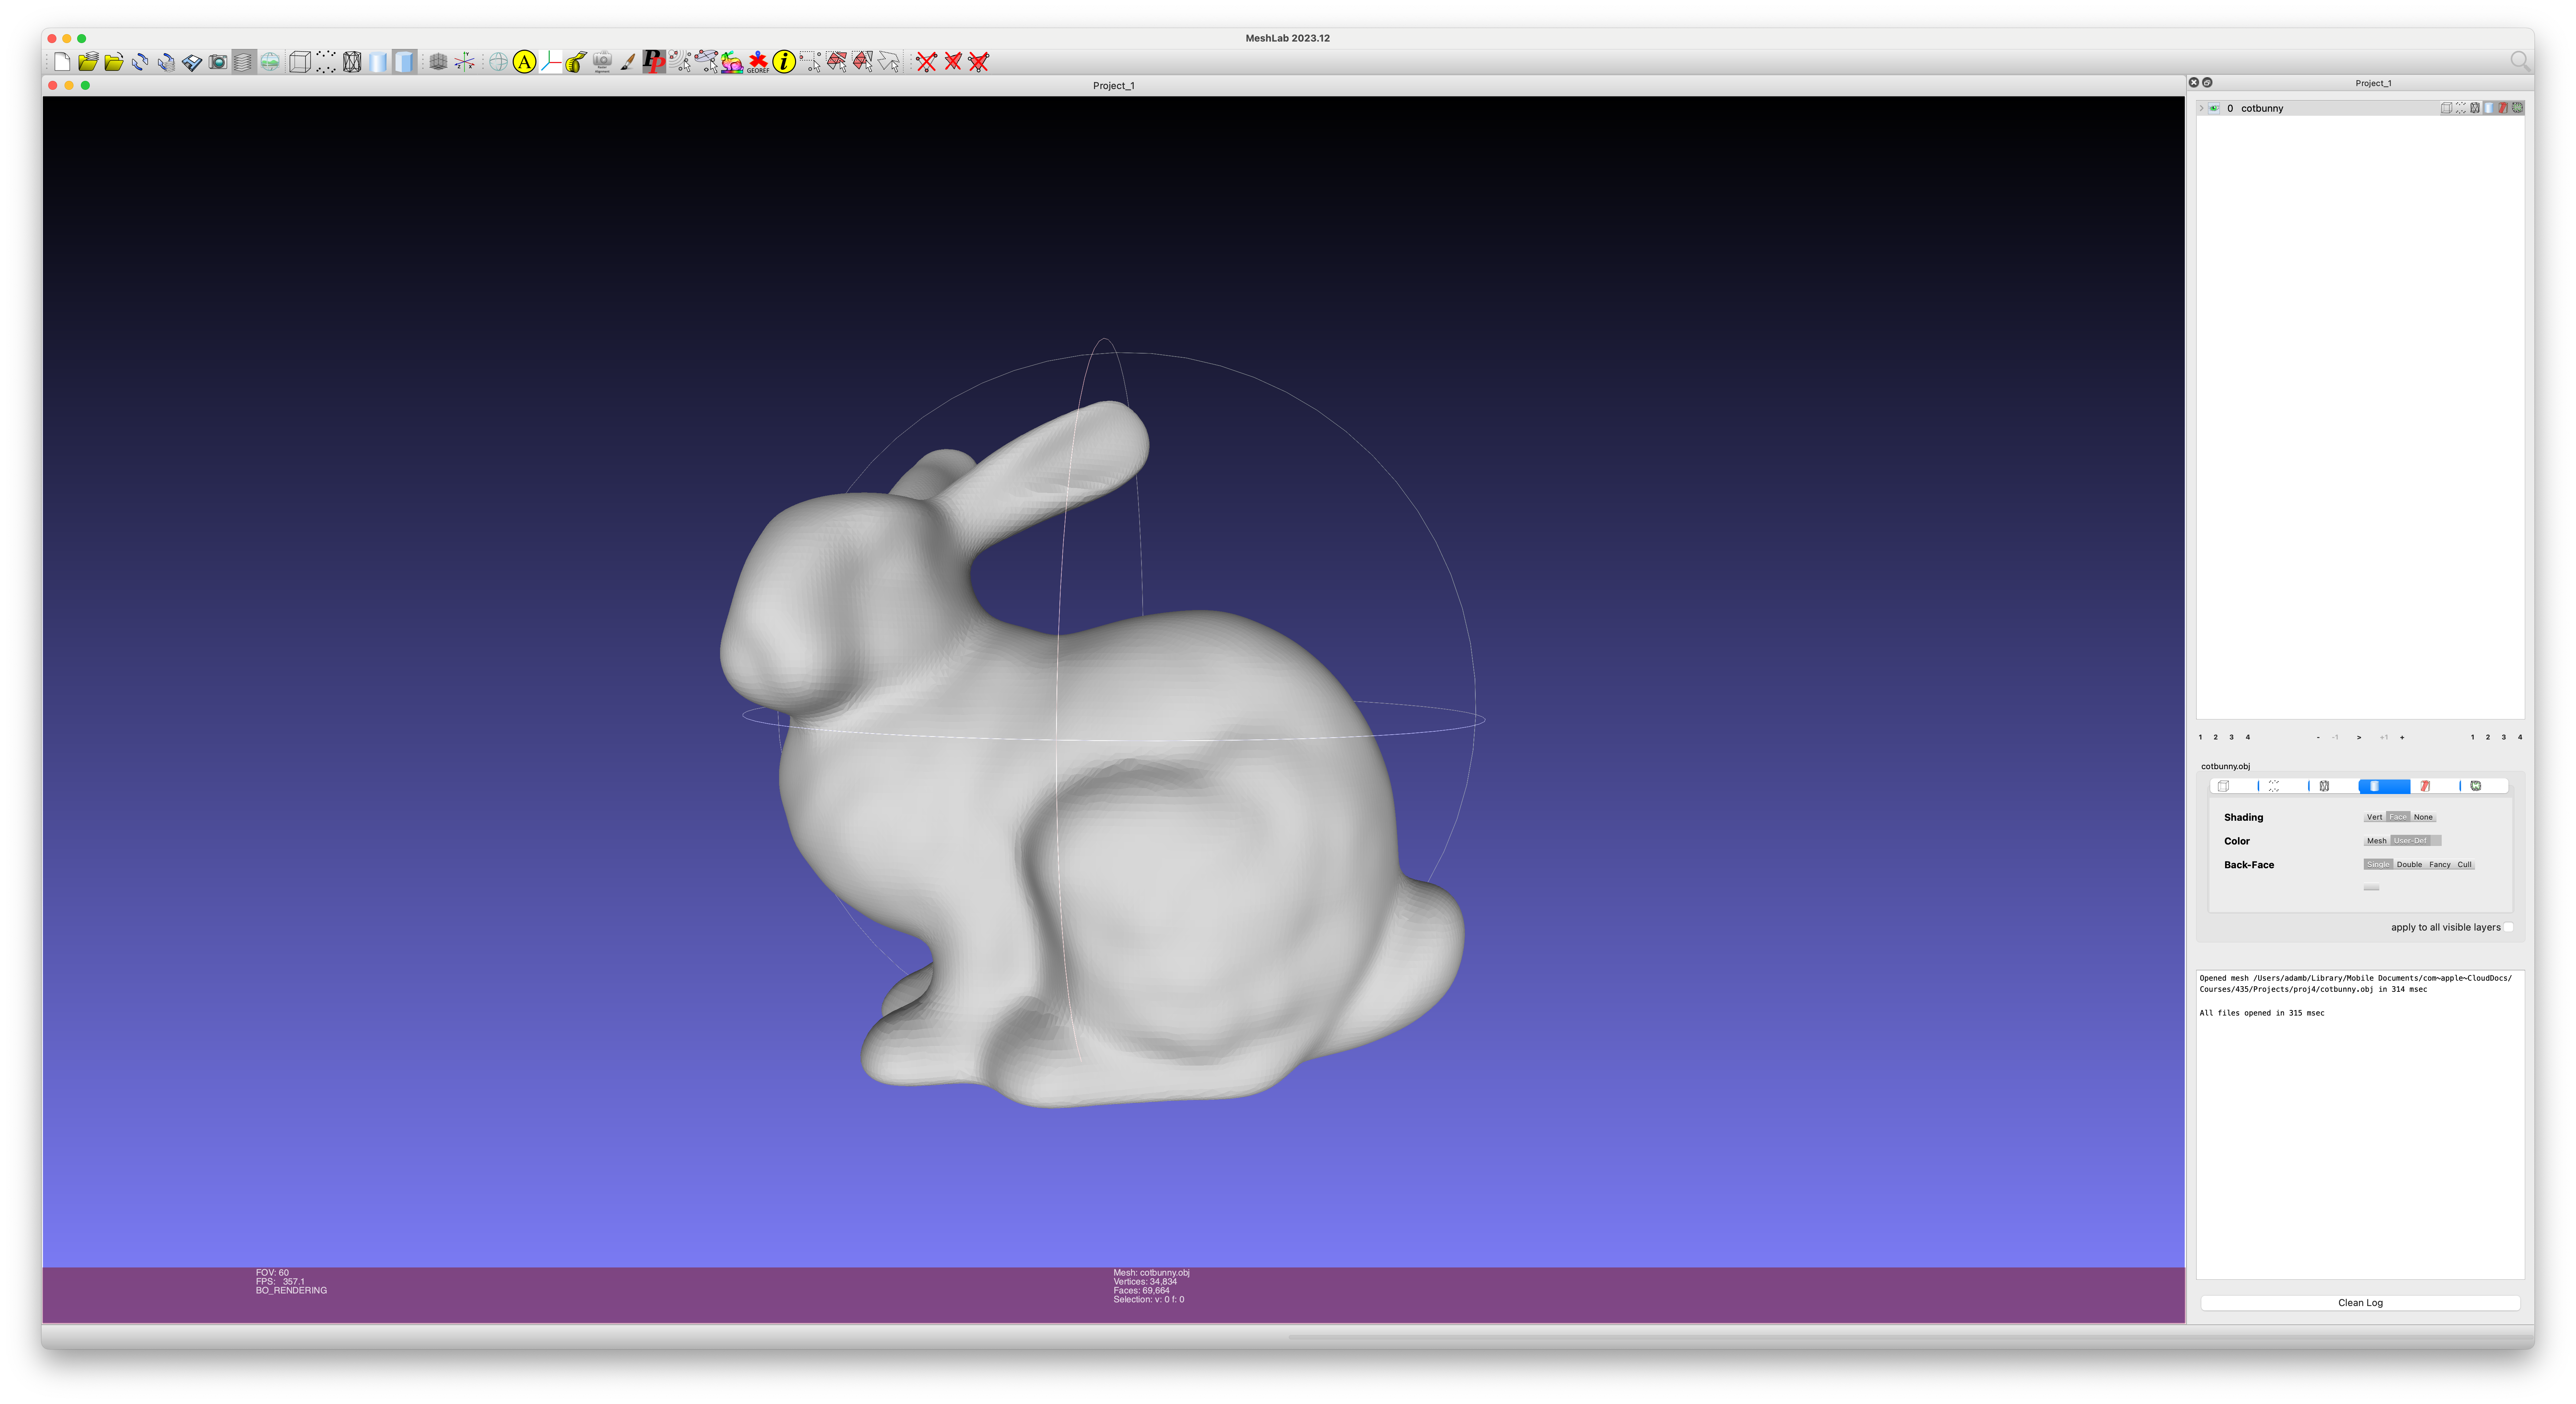Click the yellow Annotation 'A' tool icon
2576x1404 pixels.
[x=524, y=62]
